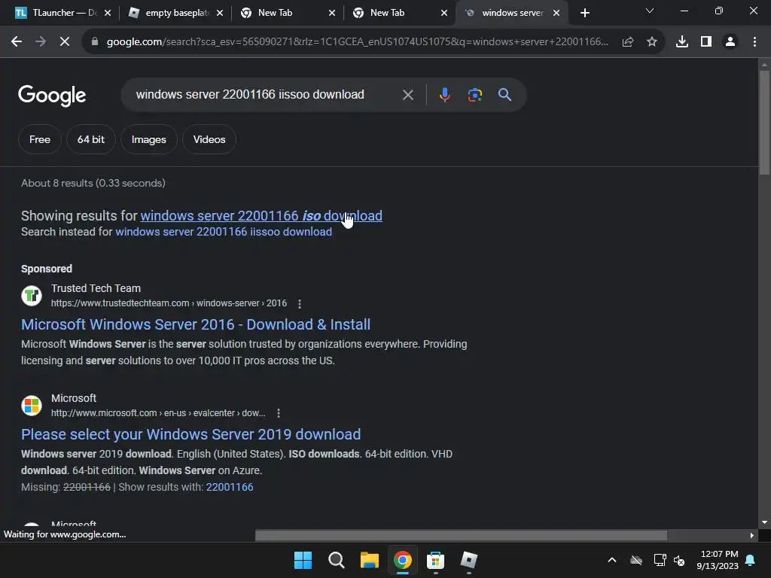Image resolution: width=771 pixels, height=578 pixels.
Task: Start voice search with microphone icon
Action: [444, 94]
